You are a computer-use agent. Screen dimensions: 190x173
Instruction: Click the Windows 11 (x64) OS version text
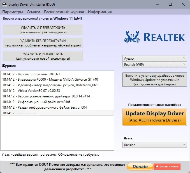point(68,18)
